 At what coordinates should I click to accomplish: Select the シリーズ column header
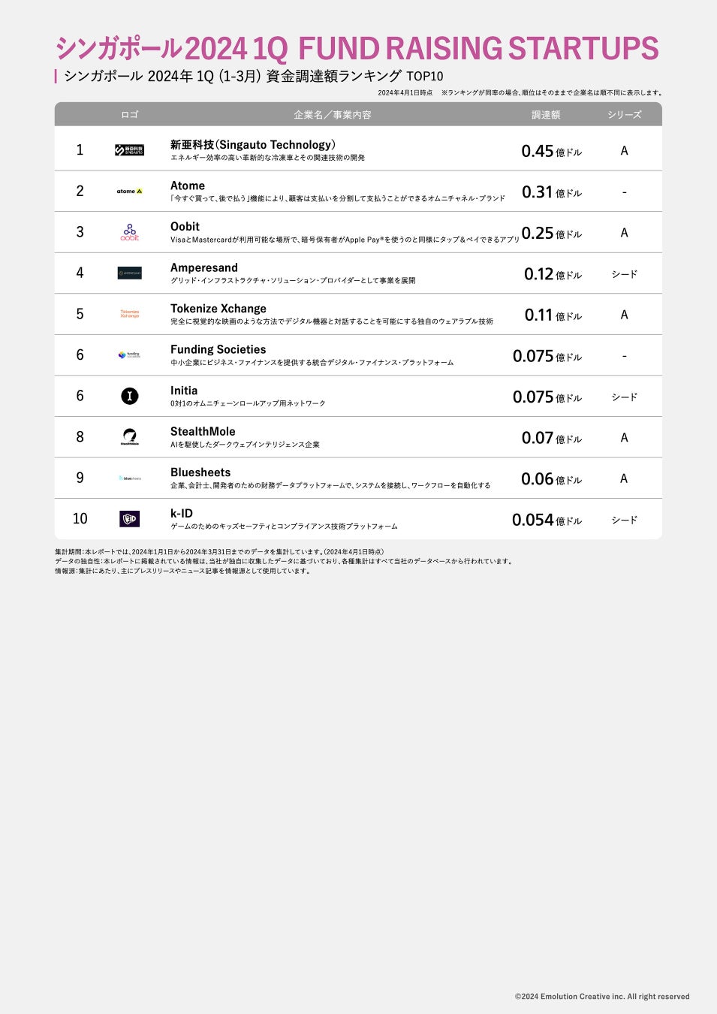click(x=624, y=115)
